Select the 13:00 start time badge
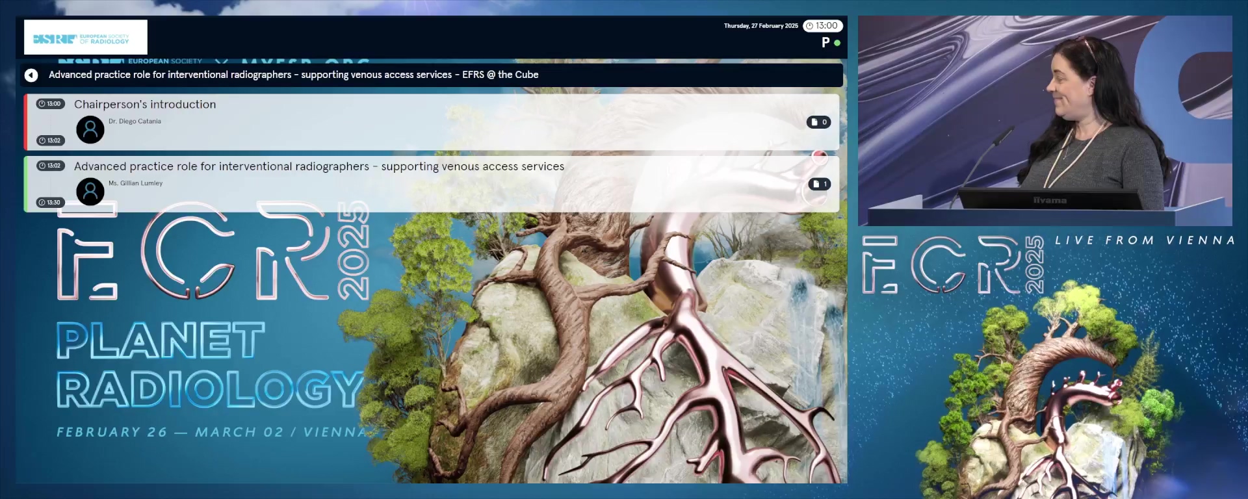1248x499 pixels. [50, 104]
